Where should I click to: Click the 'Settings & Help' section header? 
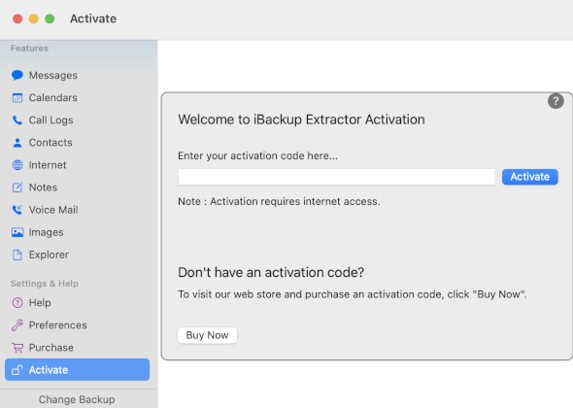[x=45, y=284]
